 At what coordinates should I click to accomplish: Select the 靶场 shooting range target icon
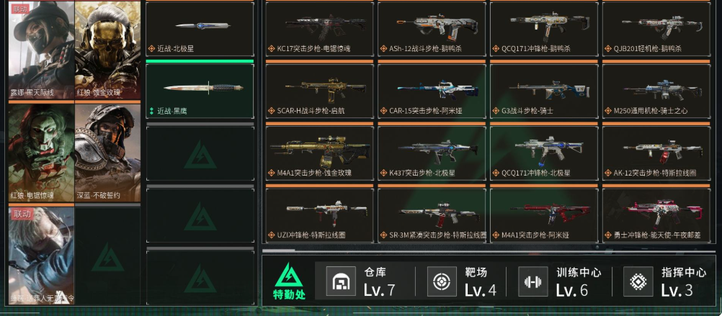tap(442, 281)
